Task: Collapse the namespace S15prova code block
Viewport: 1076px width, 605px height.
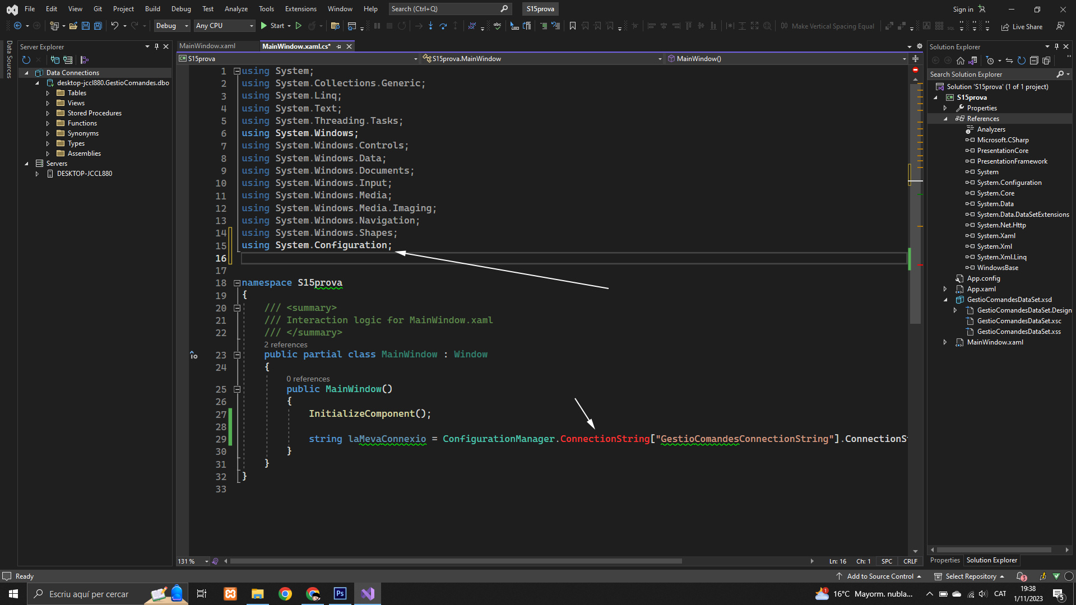Action: (237, 283)
